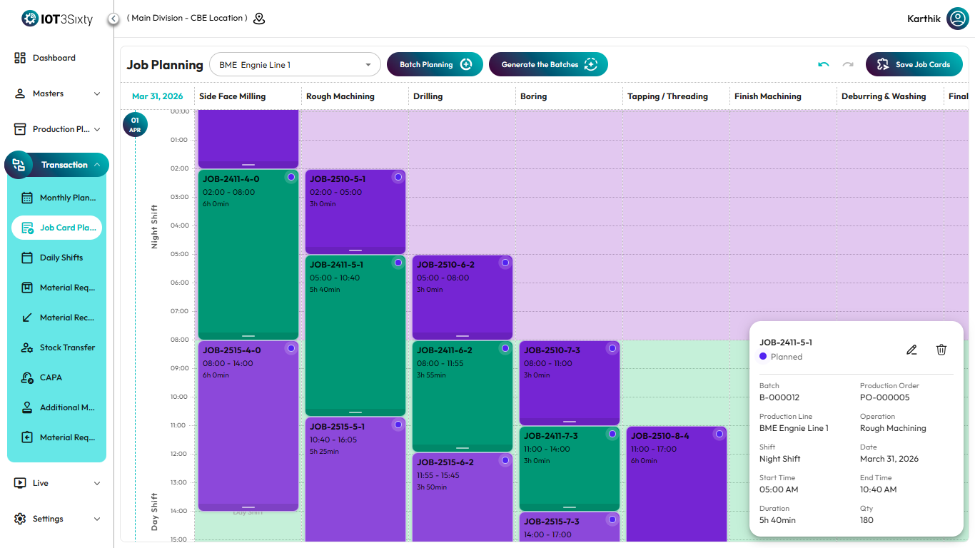Screen dimensions: 975x548
Task: Click status dot on JOB-2510-8-4 card
Action: pyautogui.click(x=719, y=434)
